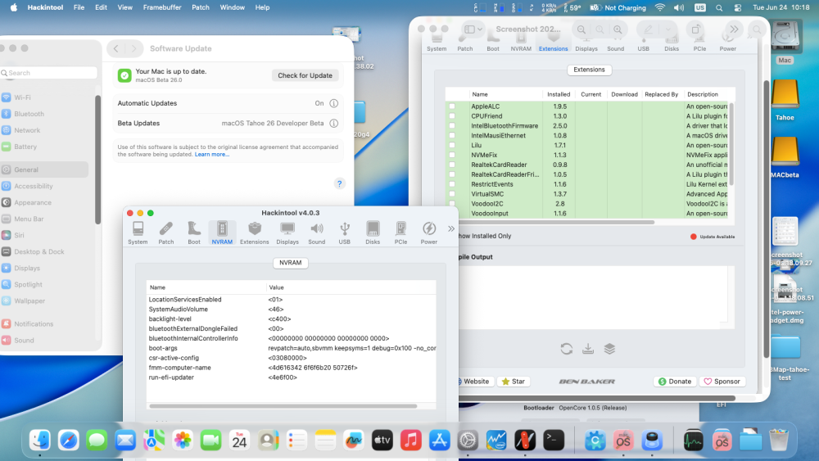Tick the AppleALC checkbox in the previewed screenshot

pos(452,106)
